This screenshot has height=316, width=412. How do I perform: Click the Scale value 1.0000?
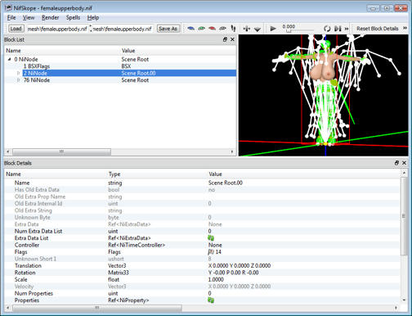tap(216, 279)
